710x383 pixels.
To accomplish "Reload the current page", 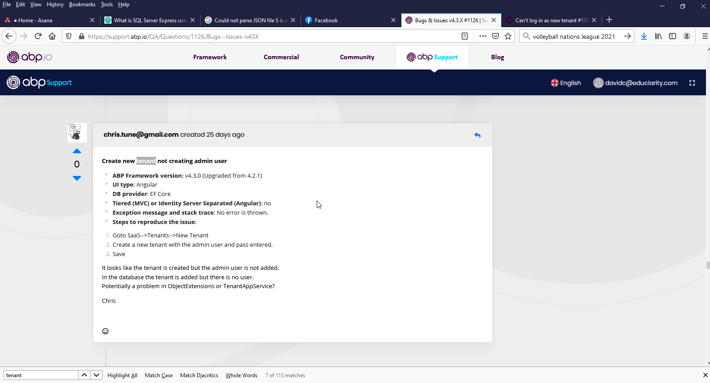I will [38, 36].
